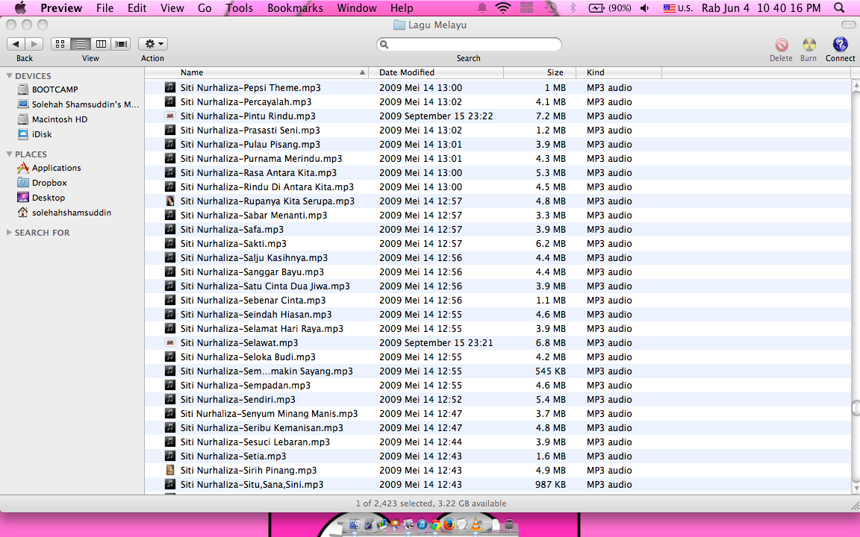Sort by Date Modified column header
860x537 pixels.
(436, 72)
